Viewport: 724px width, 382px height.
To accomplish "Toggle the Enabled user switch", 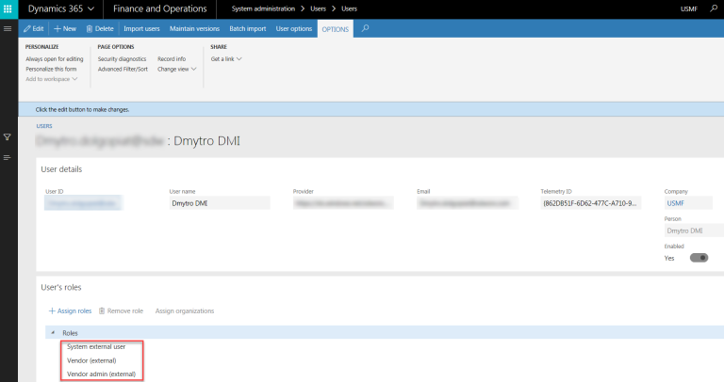I will 699,257.
